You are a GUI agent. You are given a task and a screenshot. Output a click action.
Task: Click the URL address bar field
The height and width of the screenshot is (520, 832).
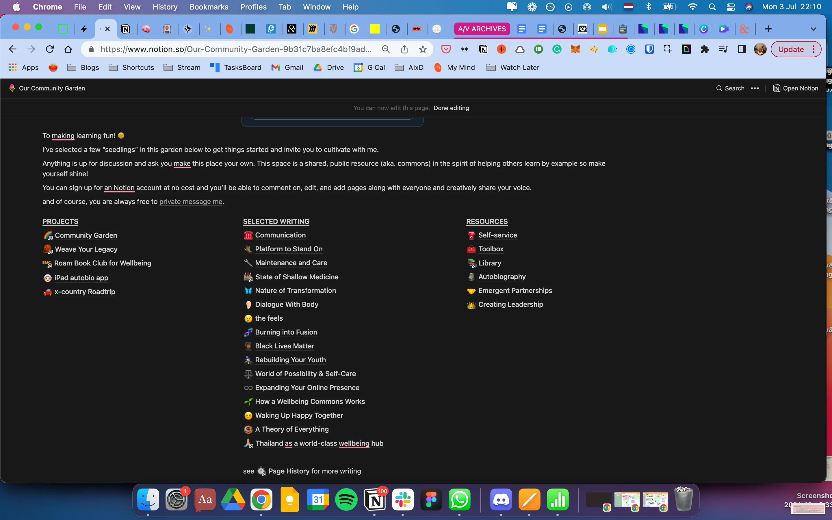(x=235, y=49)
